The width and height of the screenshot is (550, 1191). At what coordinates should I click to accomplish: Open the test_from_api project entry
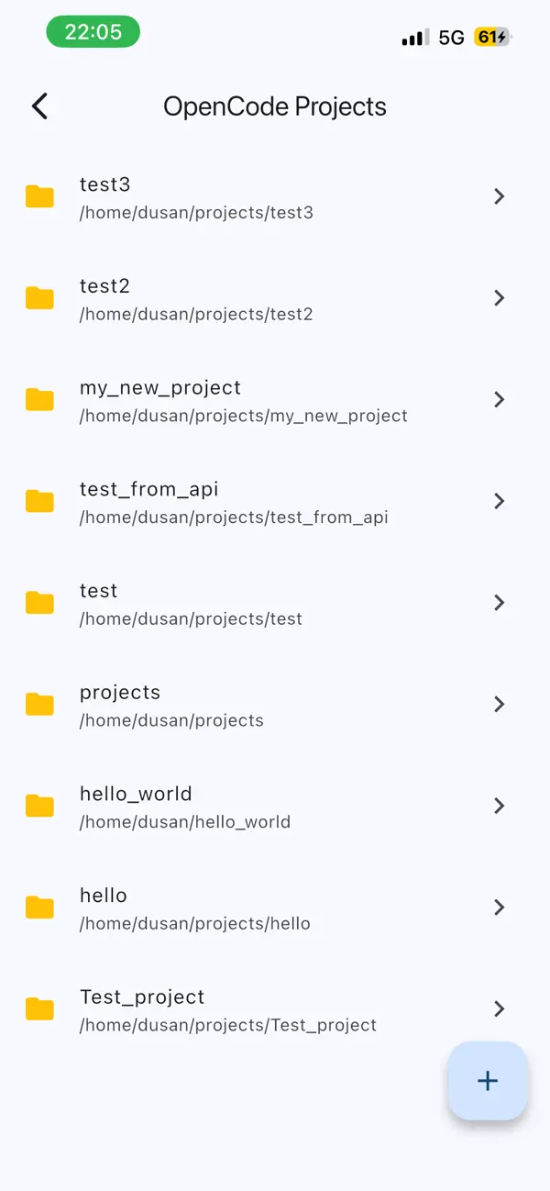(275, 501)
